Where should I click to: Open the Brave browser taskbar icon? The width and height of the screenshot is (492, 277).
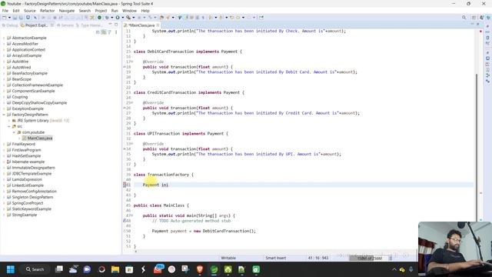pos(200,269)
